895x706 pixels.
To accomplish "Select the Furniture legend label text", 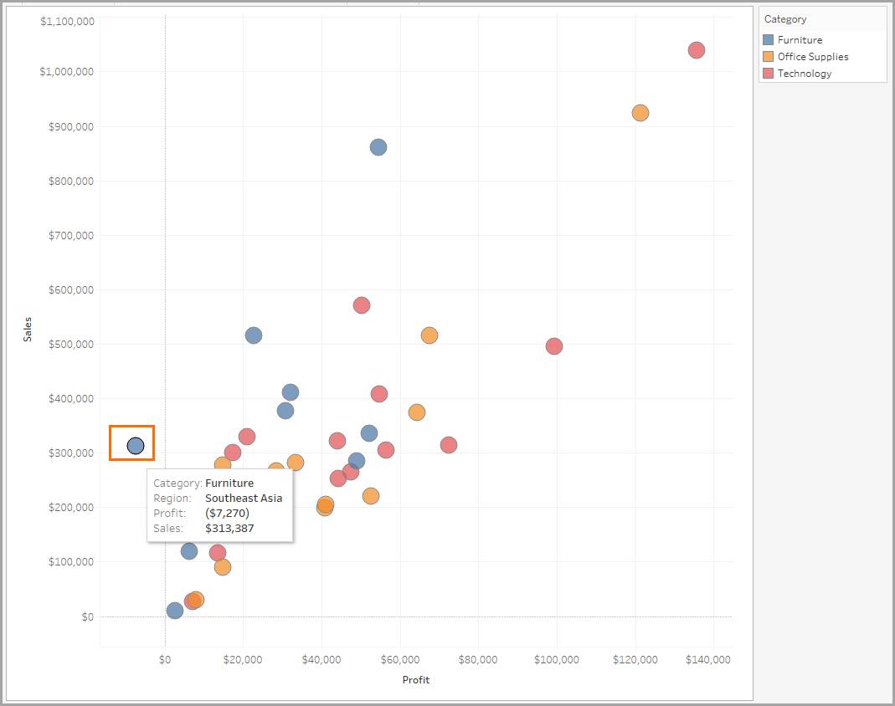I will [801, 39].
